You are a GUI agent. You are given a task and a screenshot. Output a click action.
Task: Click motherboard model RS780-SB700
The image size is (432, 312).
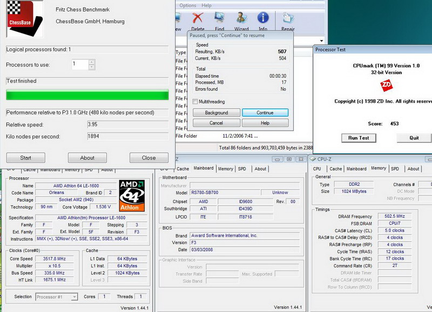pyautogui.click(x=225, y=193)
